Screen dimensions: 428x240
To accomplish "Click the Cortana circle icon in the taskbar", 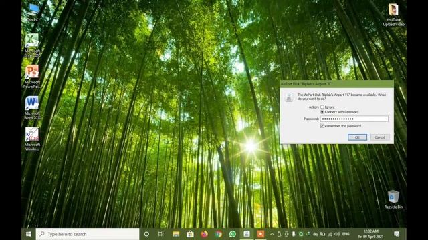I will click(x=146, y=234).
